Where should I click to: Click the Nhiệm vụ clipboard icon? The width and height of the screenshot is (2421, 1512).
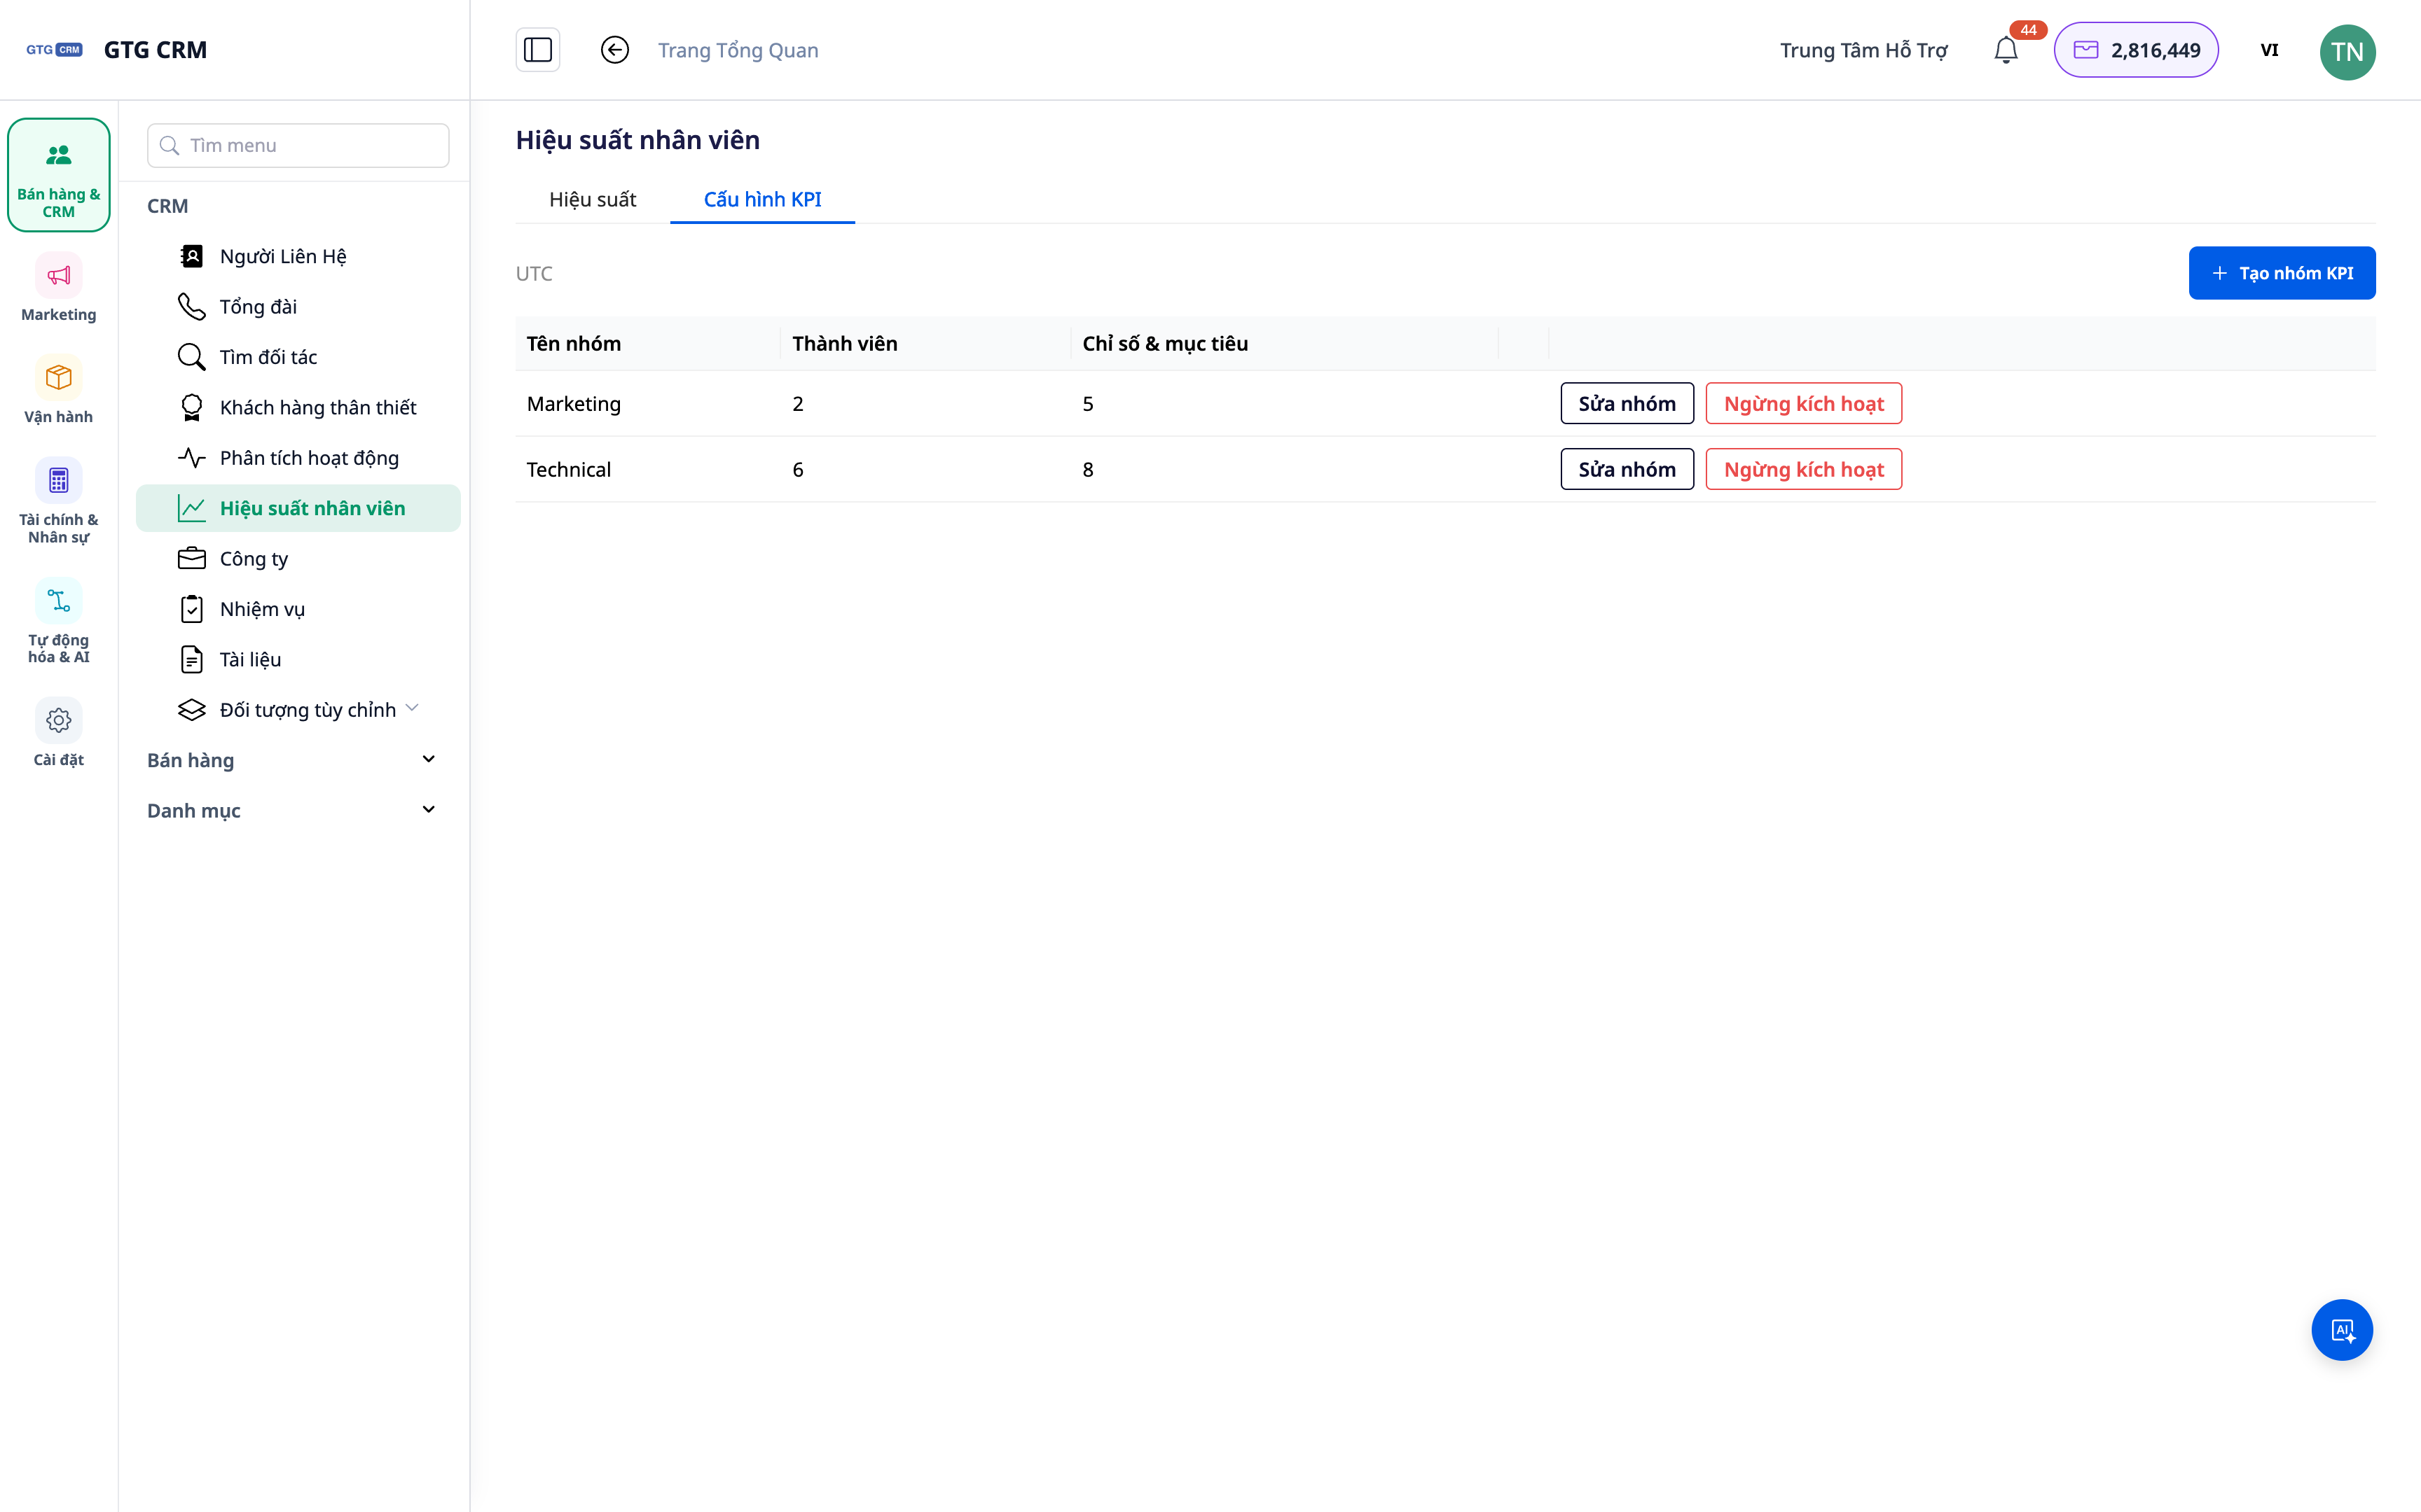(x=191, y=609)
